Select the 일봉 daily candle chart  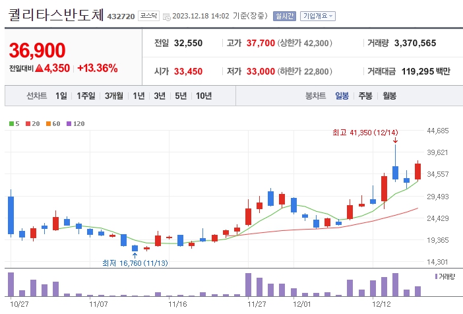coord(342,96)
